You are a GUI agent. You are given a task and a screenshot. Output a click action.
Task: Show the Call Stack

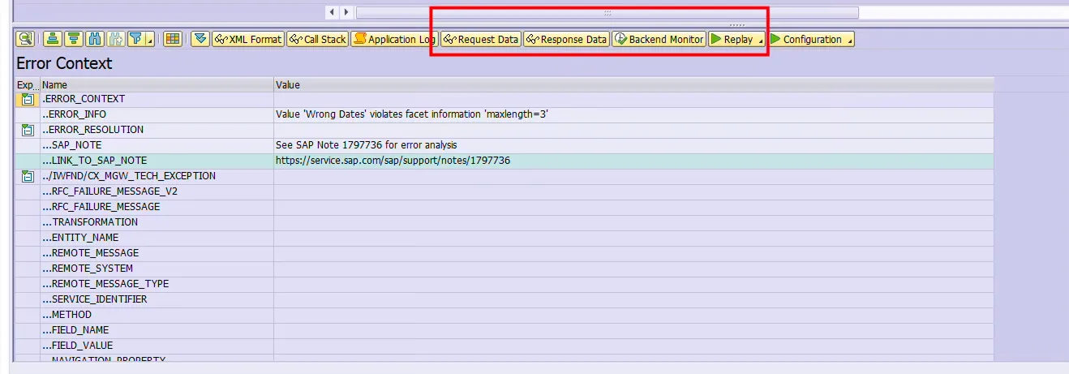tap(317, 39)
